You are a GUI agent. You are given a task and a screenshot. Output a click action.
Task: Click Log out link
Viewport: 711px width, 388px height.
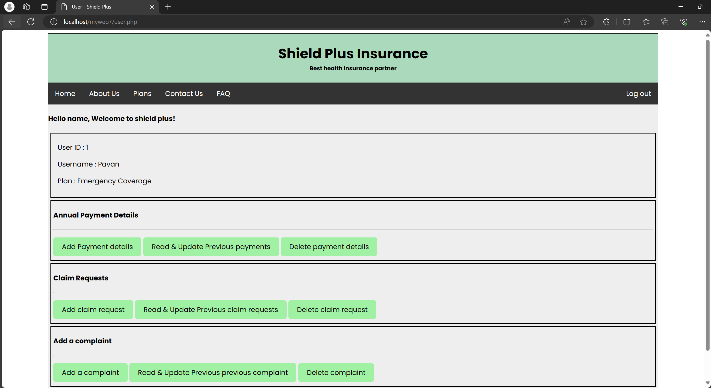(639, 94)
